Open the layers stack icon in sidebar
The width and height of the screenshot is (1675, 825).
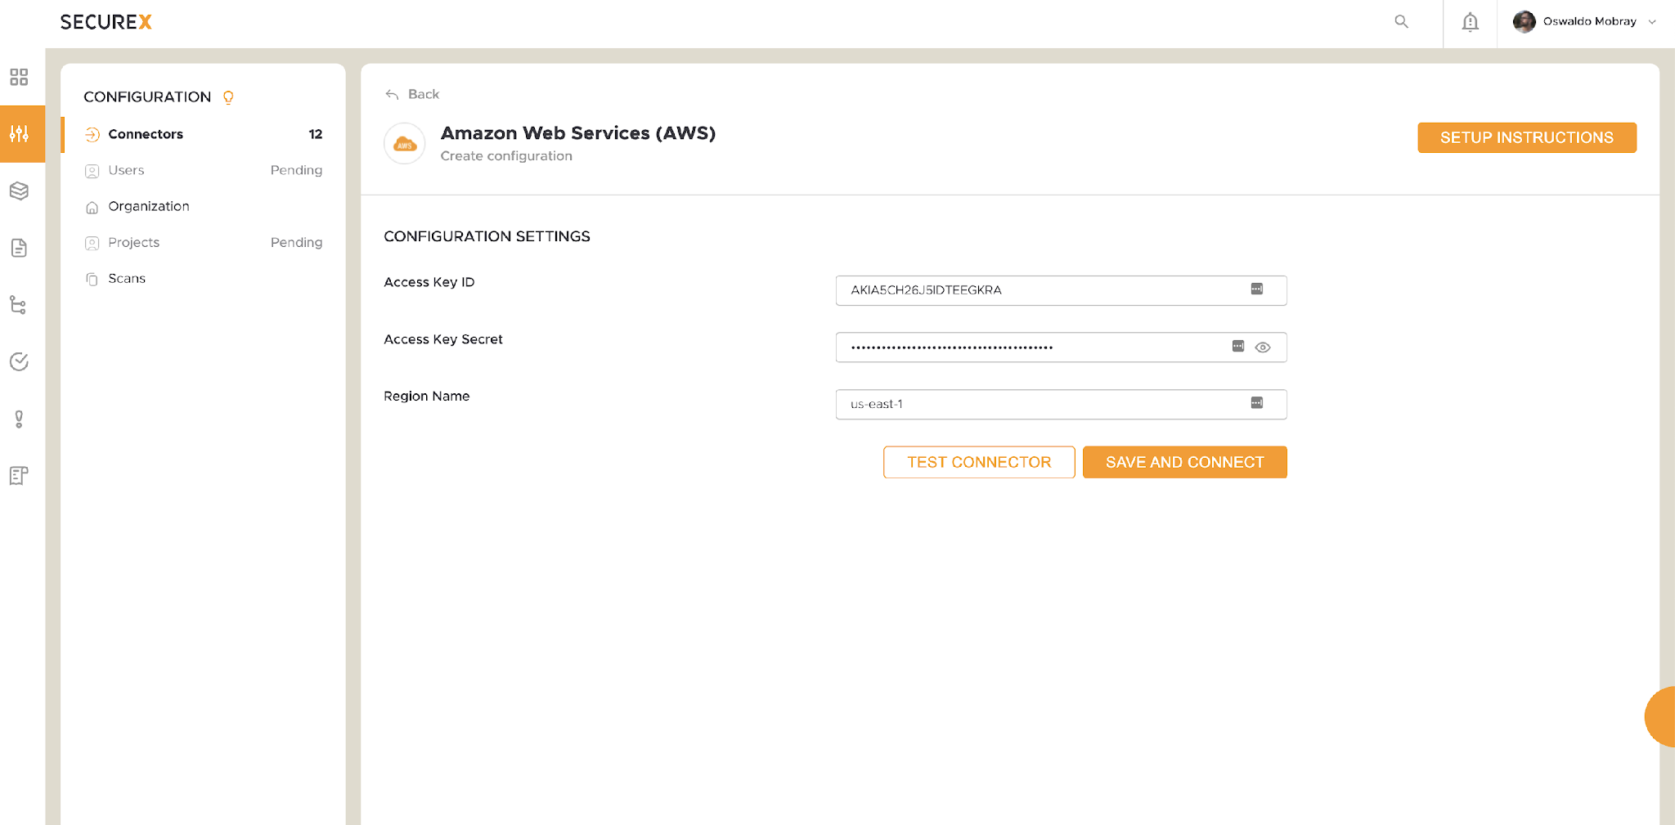tap(19, 191)
